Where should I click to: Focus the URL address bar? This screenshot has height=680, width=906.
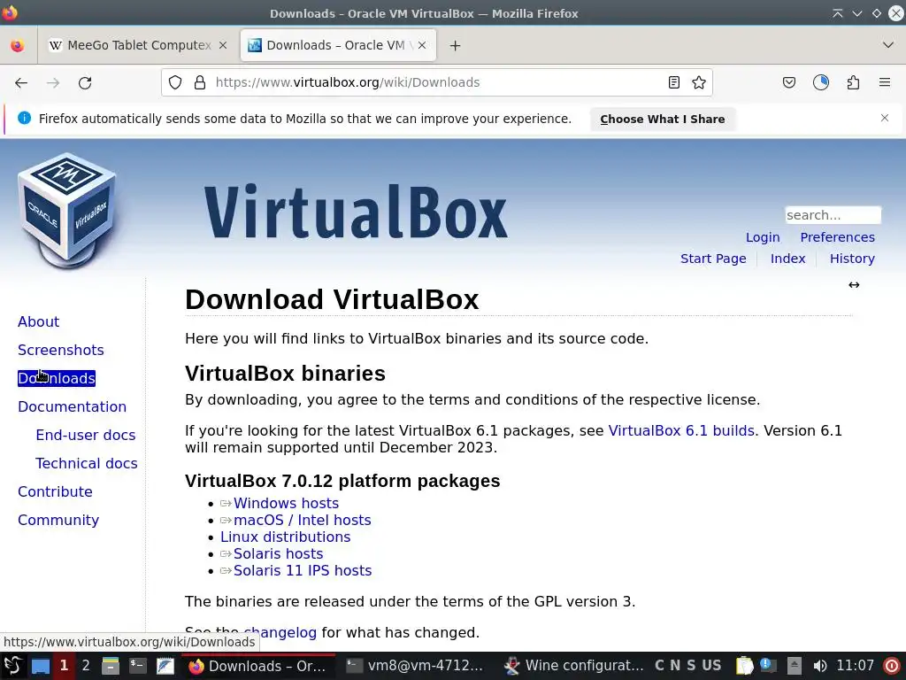tap(437, 82)
